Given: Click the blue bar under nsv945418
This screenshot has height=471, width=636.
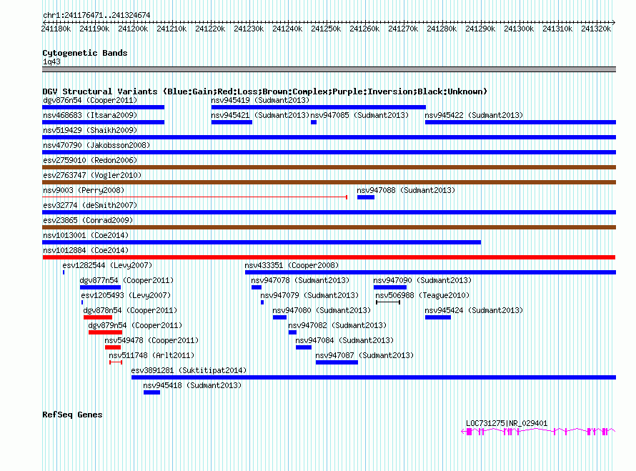Looking at the screenshot, I should click(x=151, y=392).
